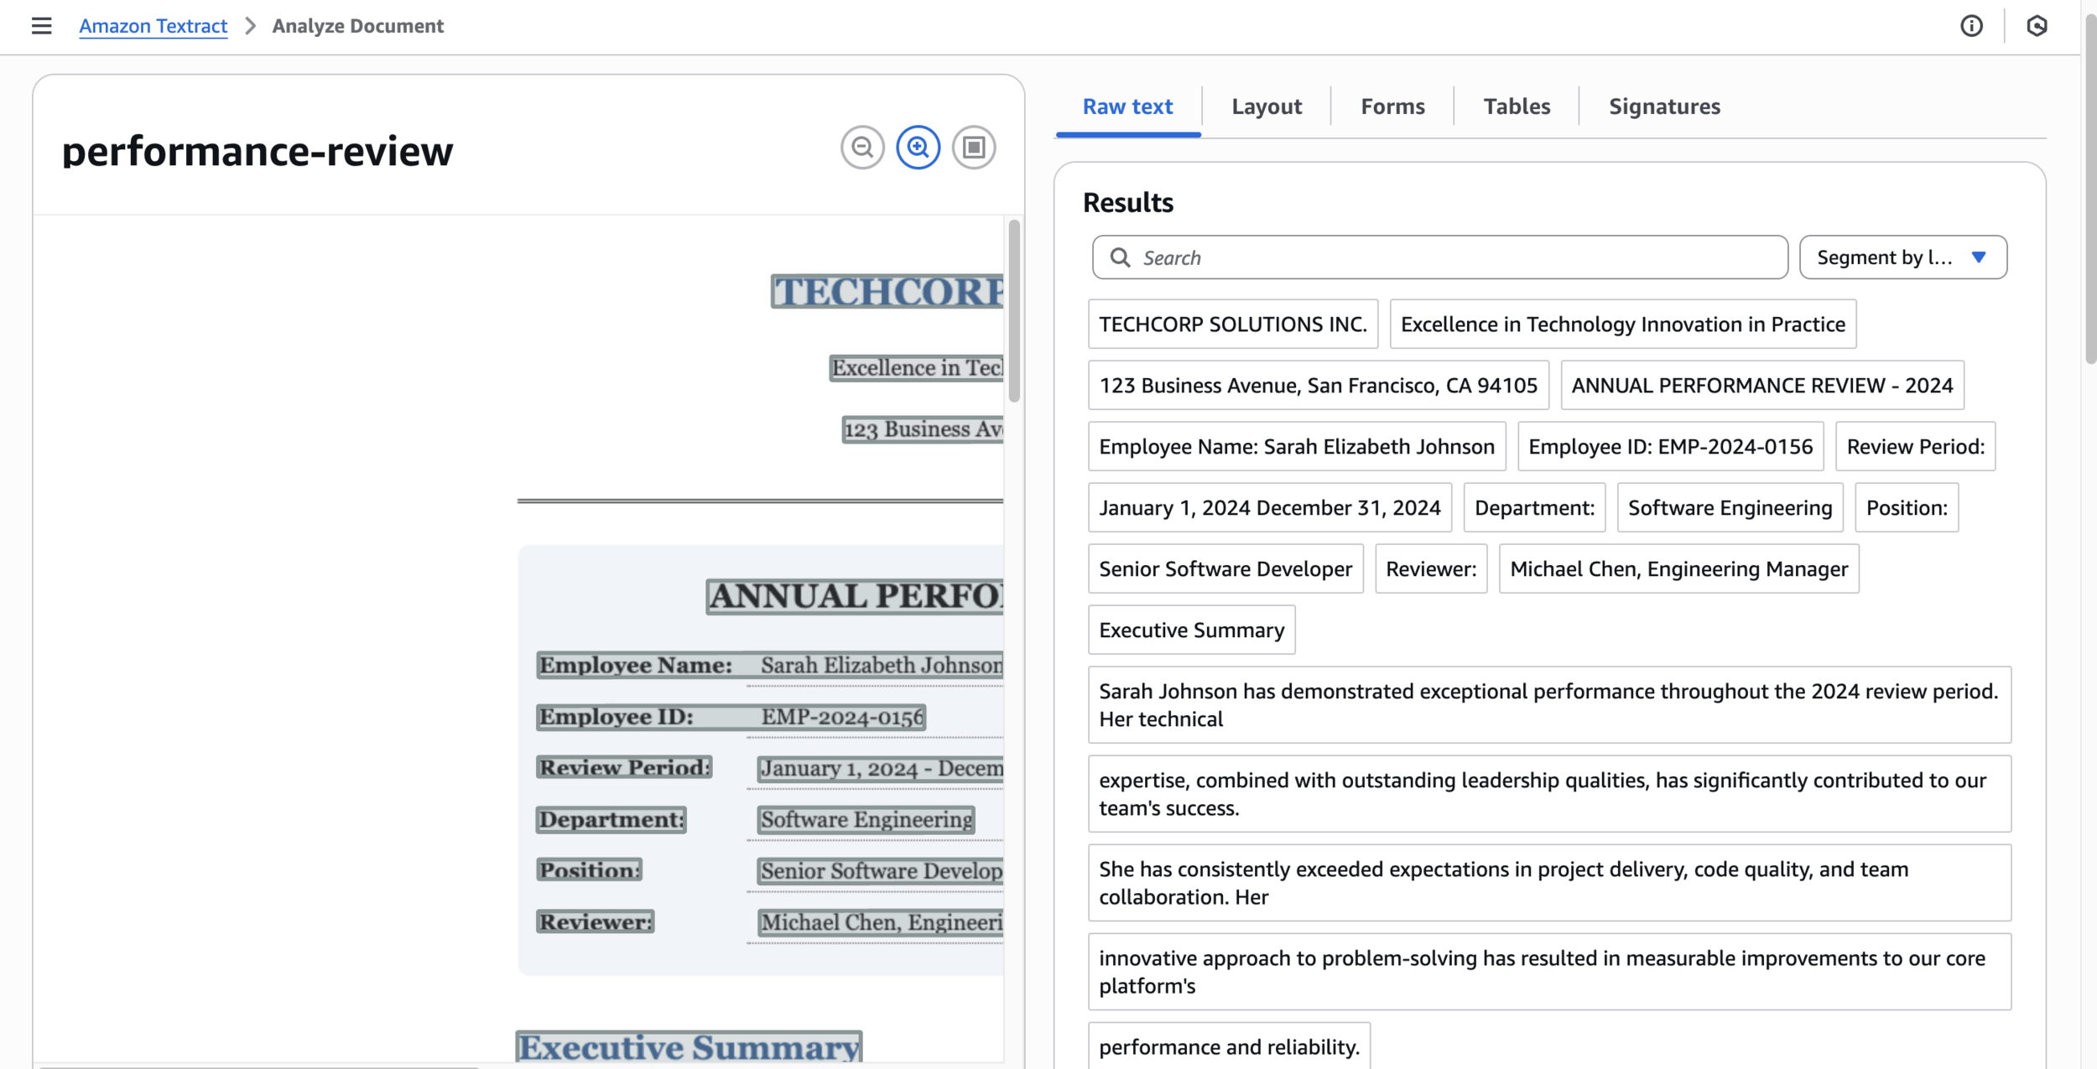The width and height of the screenshot is (2097, 1069).
Task: Click highlighted Software Engineering text in document
Action: [866, 820]
